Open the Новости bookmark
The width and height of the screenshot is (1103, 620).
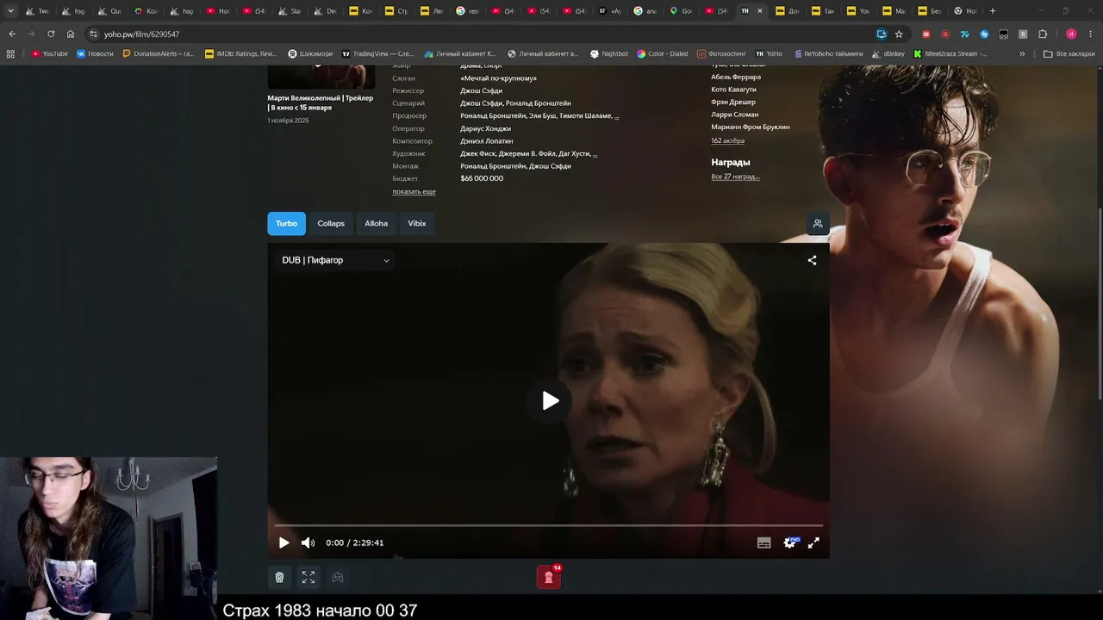point(95,53)
